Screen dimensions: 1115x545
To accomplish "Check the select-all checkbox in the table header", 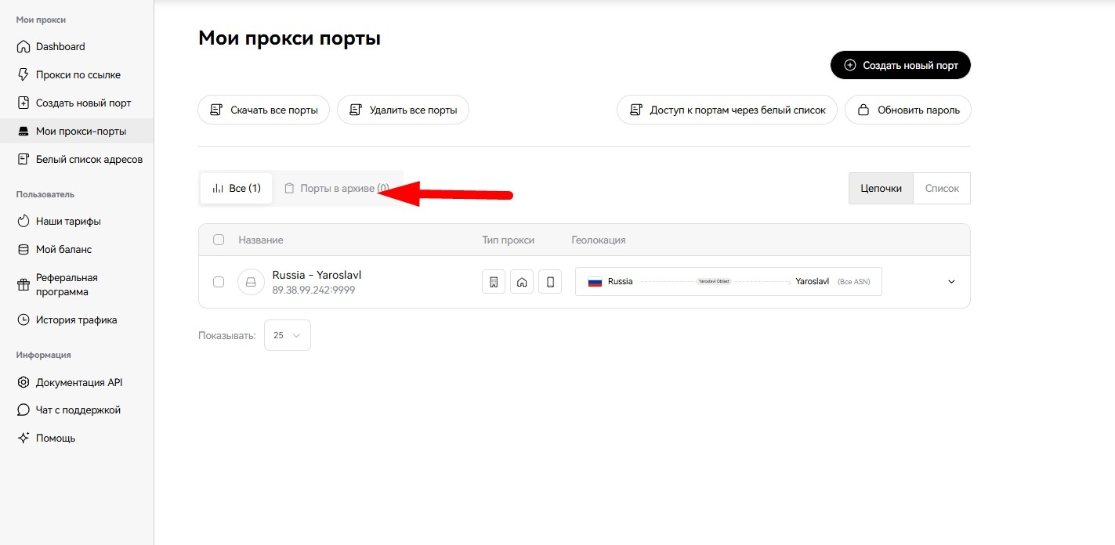I will pos(219,240).
